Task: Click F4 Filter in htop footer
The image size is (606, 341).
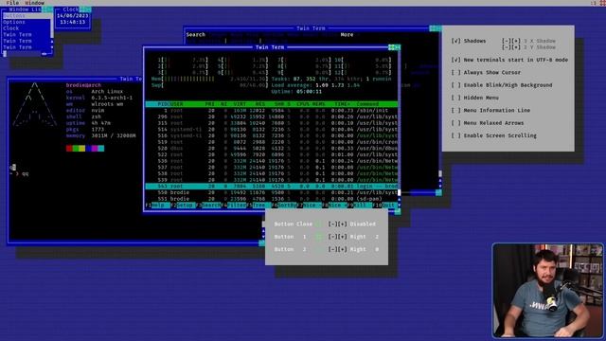Action: (234, 206)
